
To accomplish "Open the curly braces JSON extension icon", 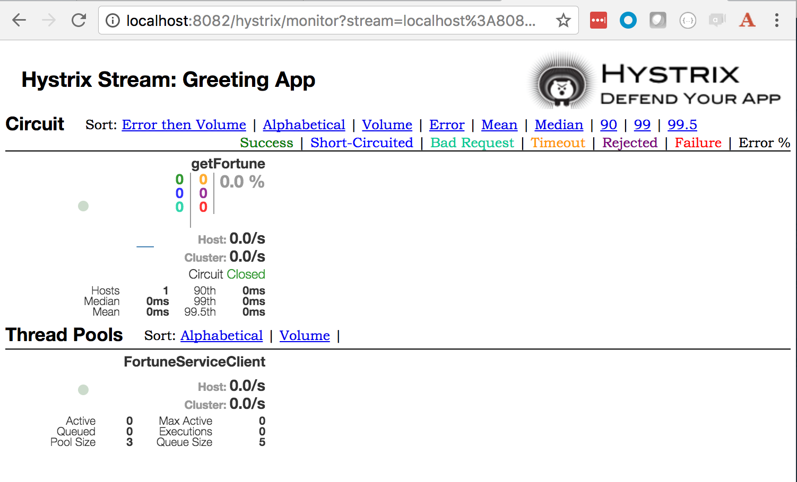I will tap(688, 21).
